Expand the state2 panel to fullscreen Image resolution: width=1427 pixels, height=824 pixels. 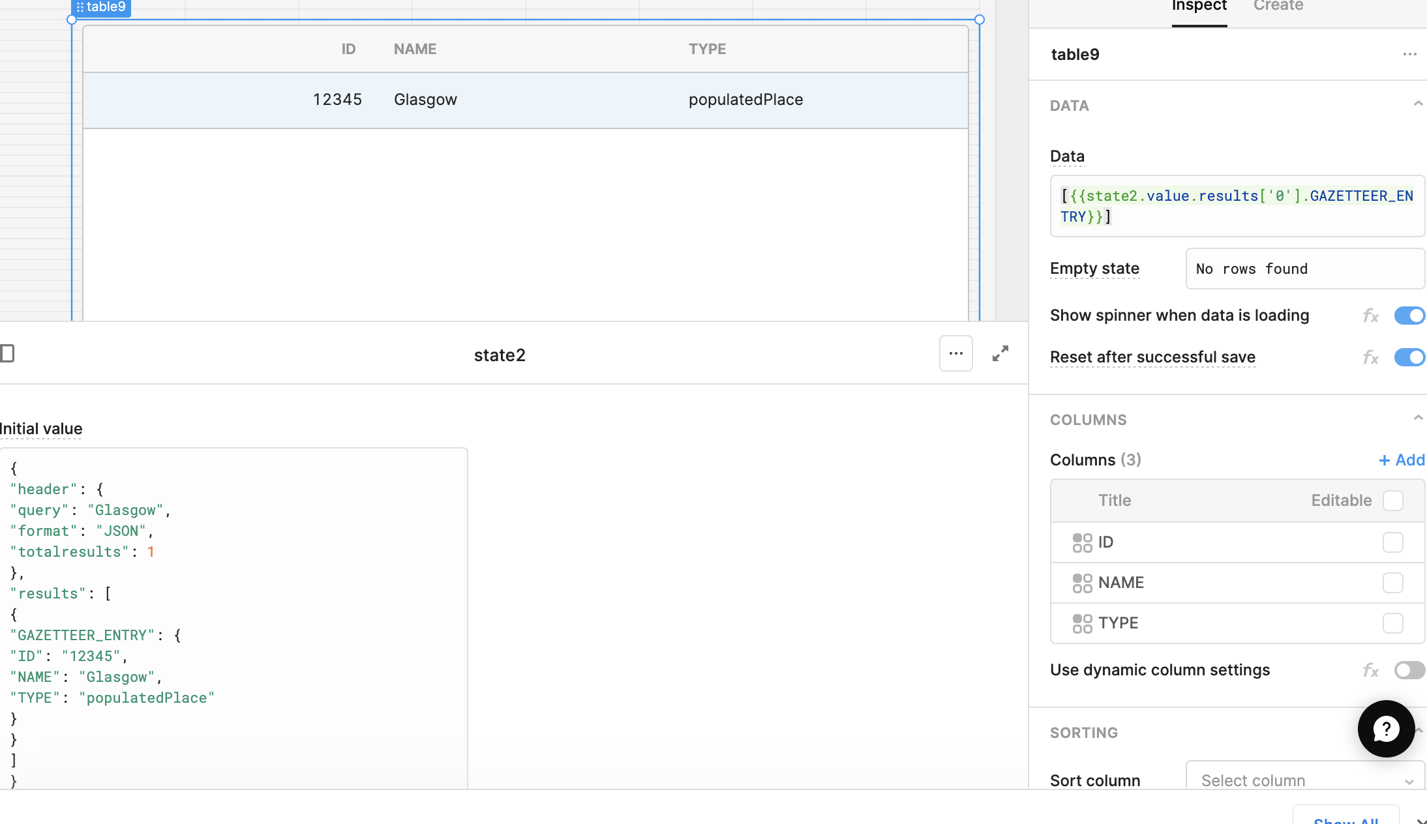tap(1000, 354)
